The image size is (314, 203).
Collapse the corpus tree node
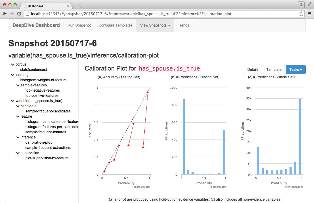pyautogui.click(x=13, y=64)
